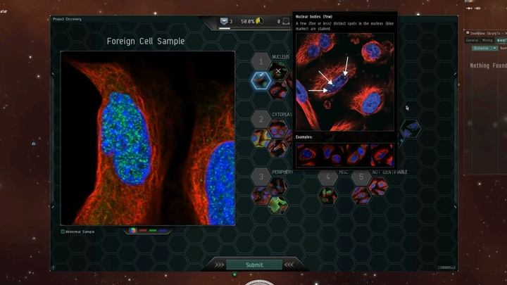The width and height of the screenshot is (507, 285).
Task: Switch to the General overview tab
Action: coord(472,41)
